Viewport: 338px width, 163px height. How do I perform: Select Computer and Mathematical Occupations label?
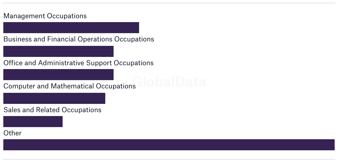click(x=70, y=86)
